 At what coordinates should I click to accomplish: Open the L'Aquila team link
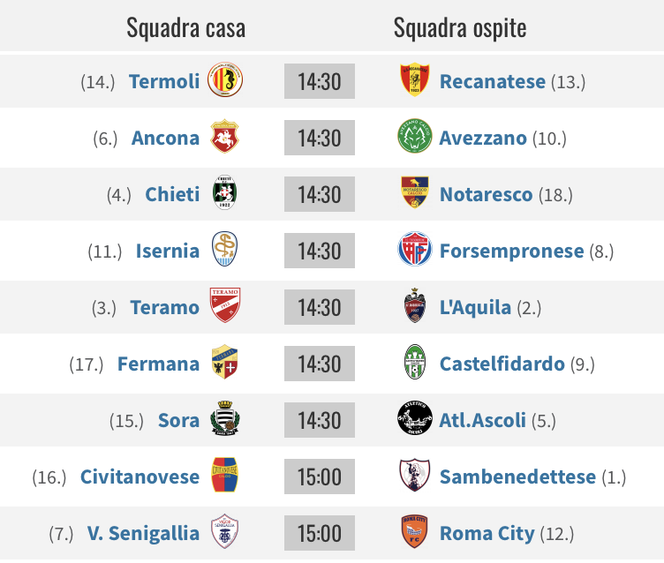click(475, 307)
